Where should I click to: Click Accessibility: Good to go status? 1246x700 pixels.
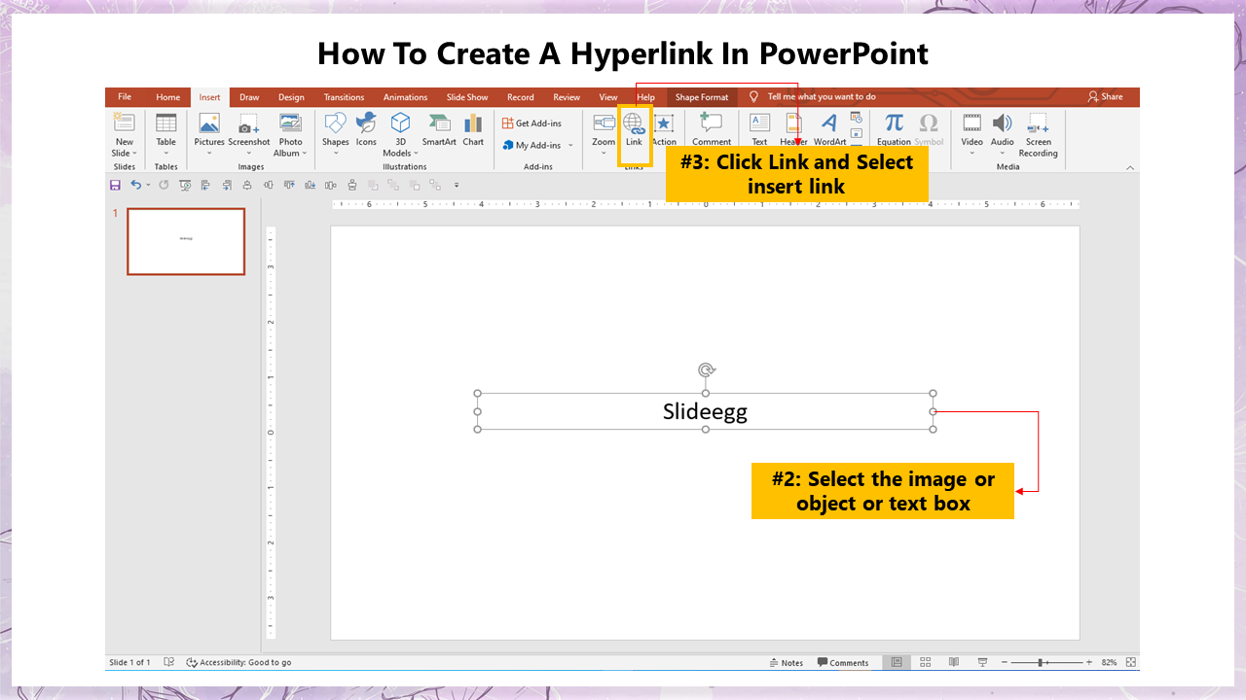click(238, 663)
